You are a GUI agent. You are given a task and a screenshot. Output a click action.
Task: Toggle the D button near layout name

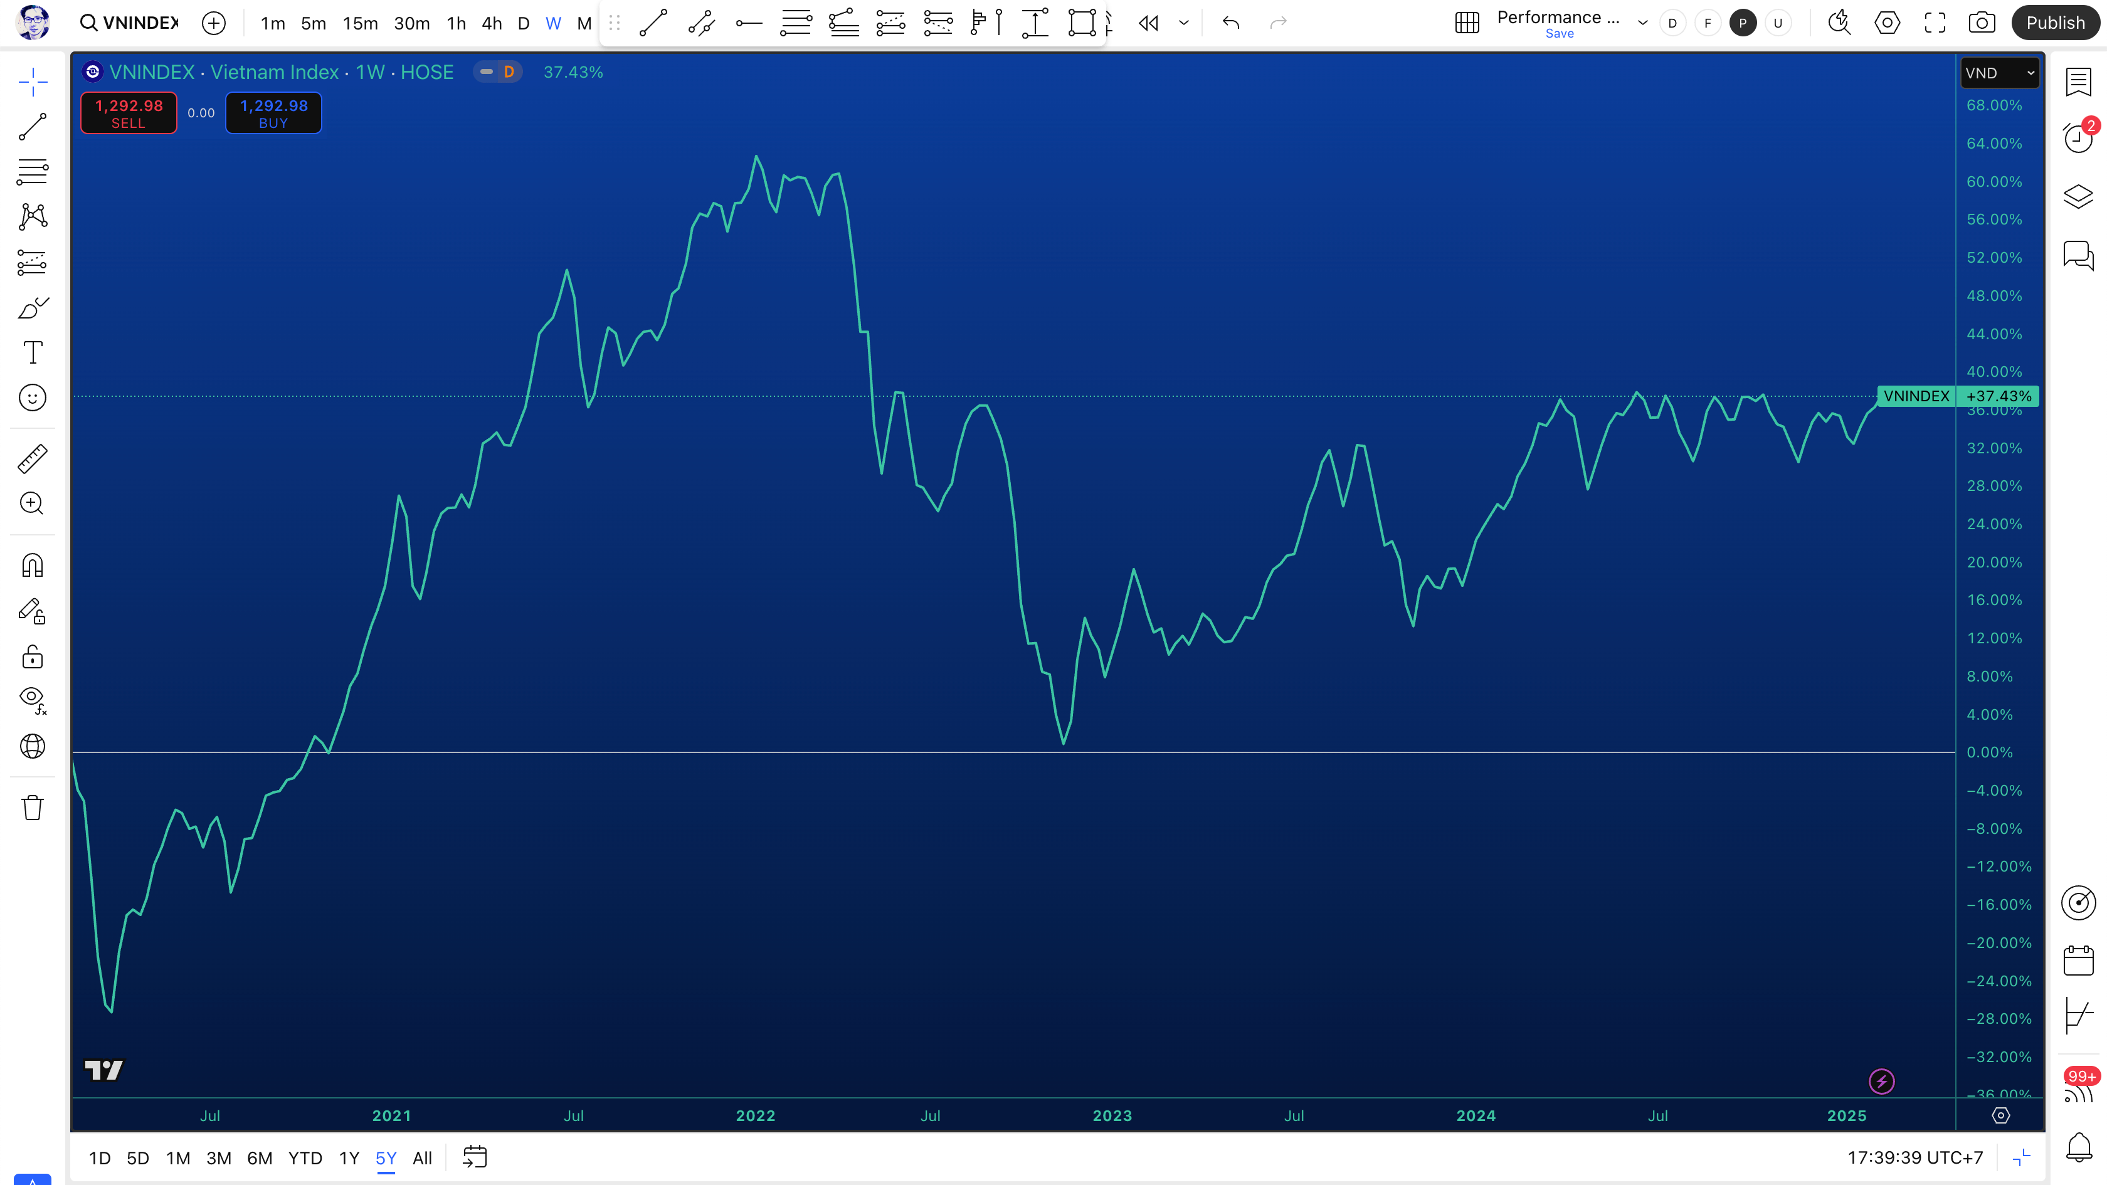coord(1672,23)
